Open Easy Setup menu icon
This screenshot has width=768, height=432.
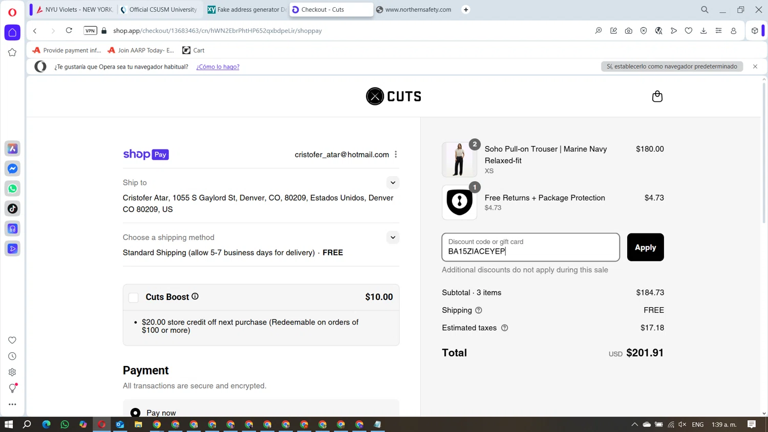point(719,31)
